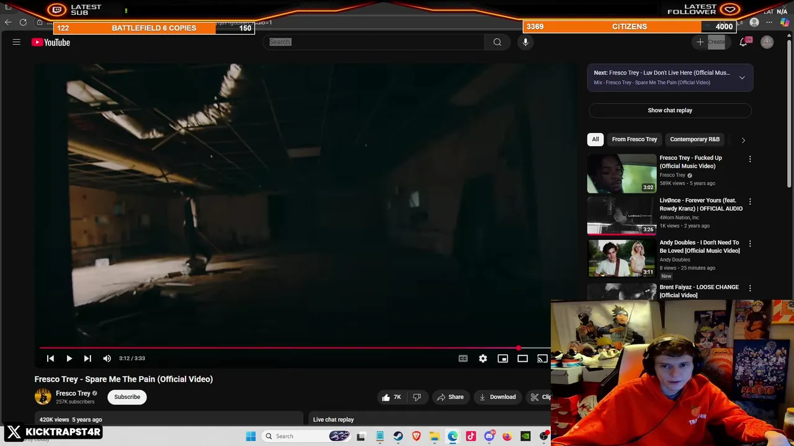
Task: Mute the video volume
Action: click(107, 358)
